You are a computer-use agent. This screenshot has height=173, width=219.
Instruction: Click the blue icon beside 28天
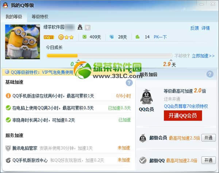point(111,37)
